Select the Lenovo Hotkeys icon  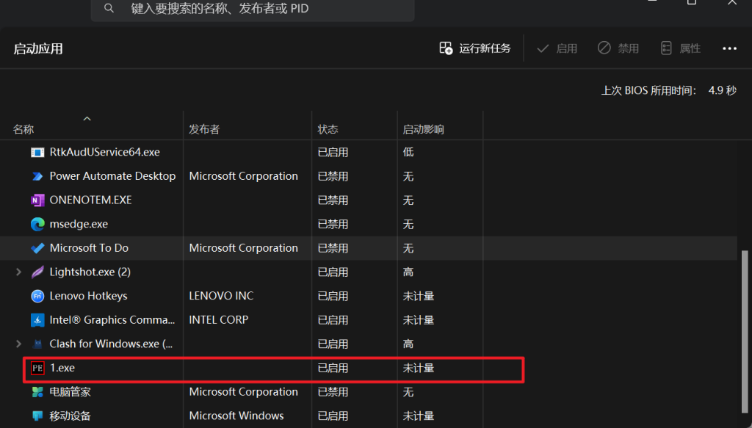[37, 296]
